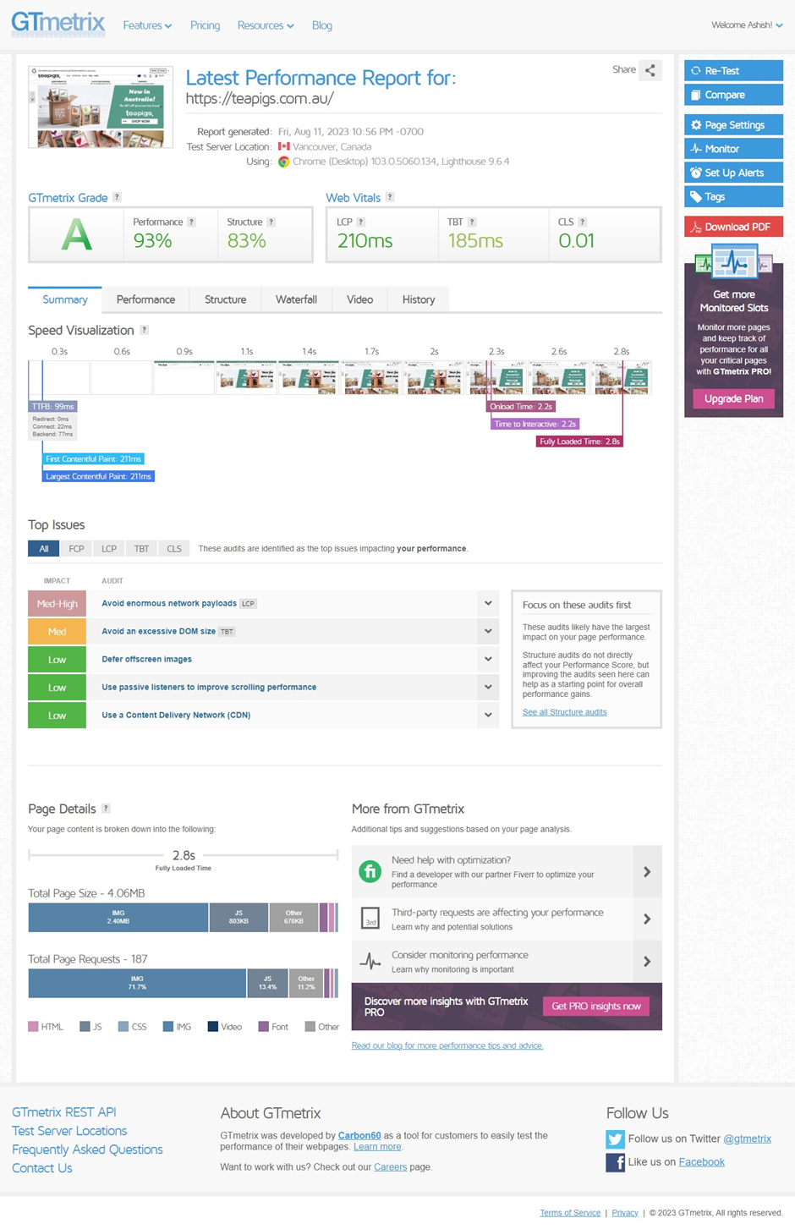Filter top issues by FCP
This screenshot has width=795, height=1229.
click(x=76, y=549)
